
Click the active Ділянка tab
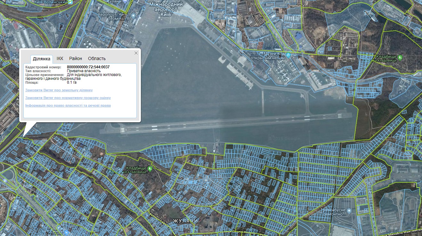pos(42,59)
